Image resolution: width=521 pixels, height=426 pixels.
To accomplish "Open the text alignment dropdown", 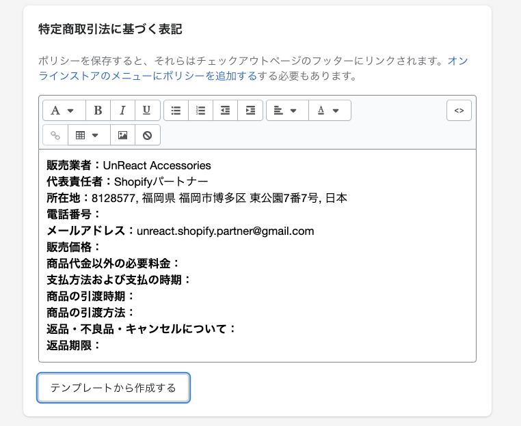I will pyautogui.click(x=287, y=110).
